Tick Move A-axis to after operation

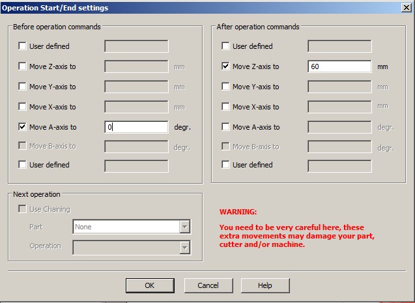click(226, 127)
